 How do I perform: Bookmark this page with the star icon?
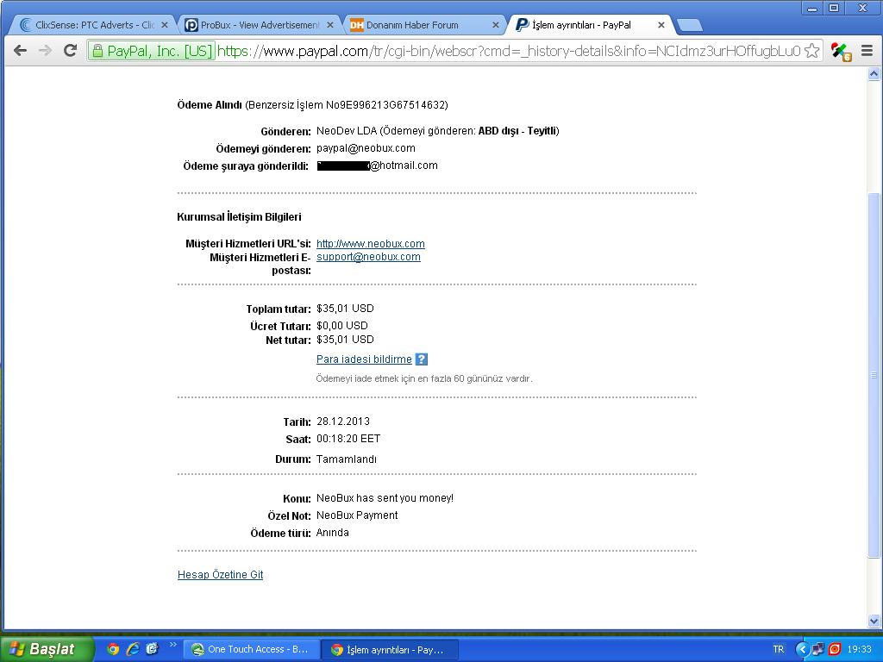[x=812, y=51]
